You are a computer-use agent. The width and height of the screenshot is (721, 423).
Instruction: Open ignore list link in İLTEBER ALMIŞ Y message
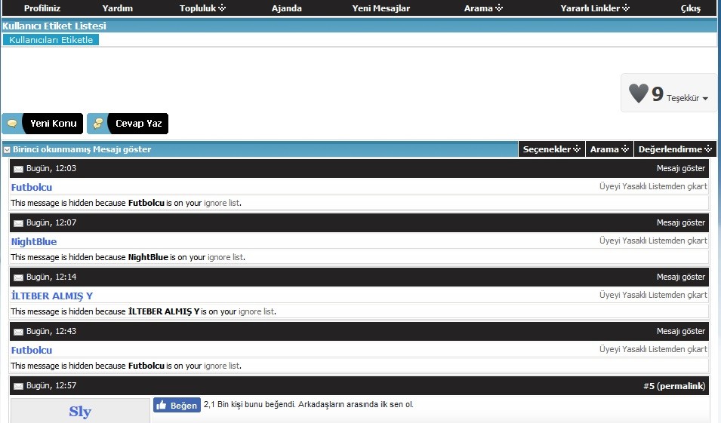(256, 311)
